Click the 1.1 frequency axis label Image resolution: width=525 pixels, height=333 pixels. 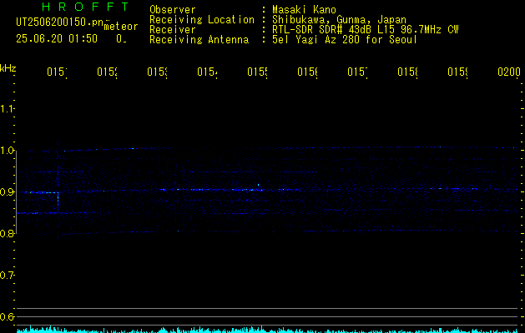[x=7, y=109]
